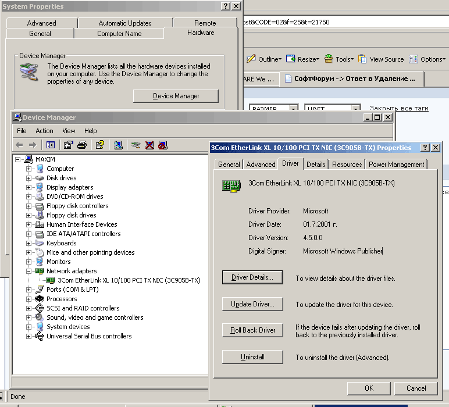The height and width of the screenshot is (407, 449).
Task: Expand the Floppy disk controllers node
Action: (28, 206)
